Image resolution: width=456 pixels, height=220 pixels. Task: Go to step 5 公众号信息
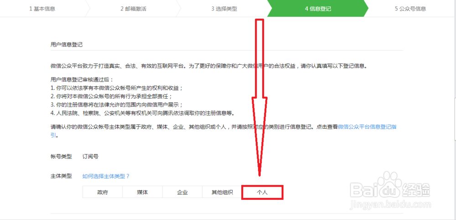(410, 9)
